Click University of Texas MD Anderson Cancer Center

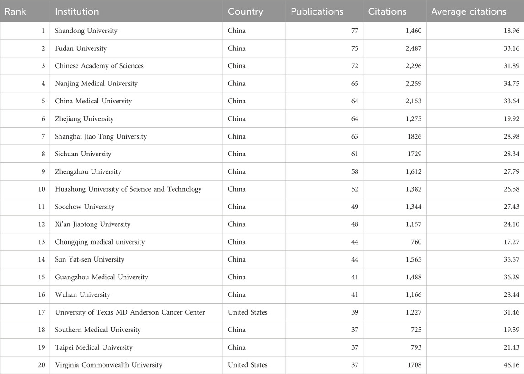point(130,312)
